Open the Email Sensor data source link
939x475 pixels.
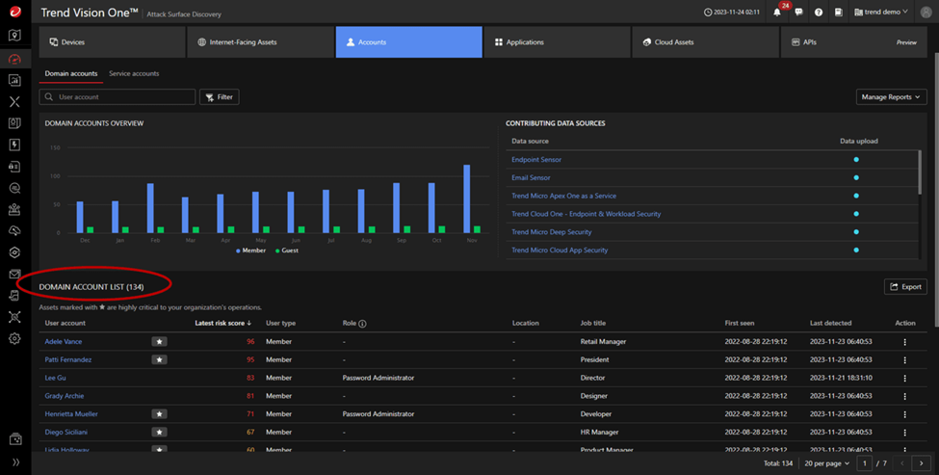[x=531, y=177]
